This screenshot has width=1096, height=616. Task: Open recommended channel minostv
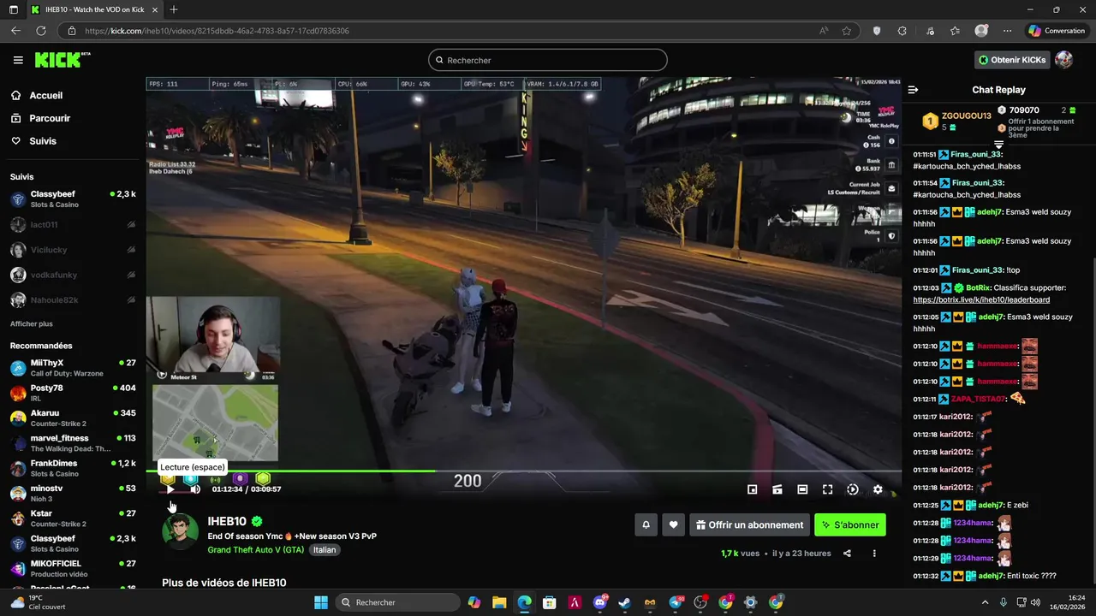pos(73,494)
